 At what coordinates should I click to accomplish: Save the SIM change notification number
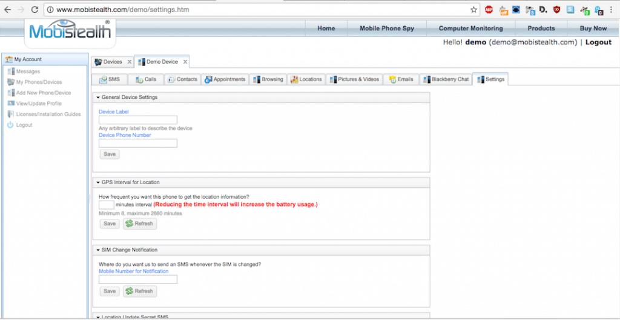click(x=109, y=291)
